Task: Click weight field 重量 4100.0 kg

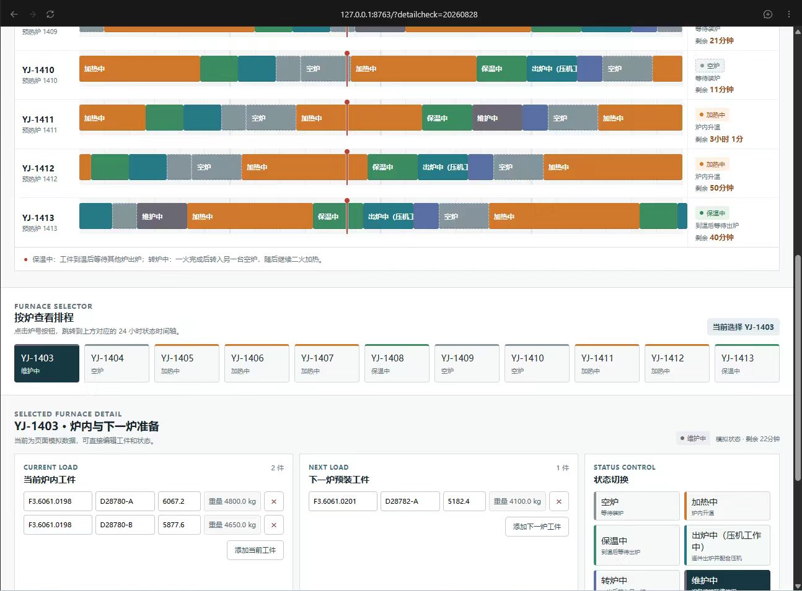Action: [517, 501]
